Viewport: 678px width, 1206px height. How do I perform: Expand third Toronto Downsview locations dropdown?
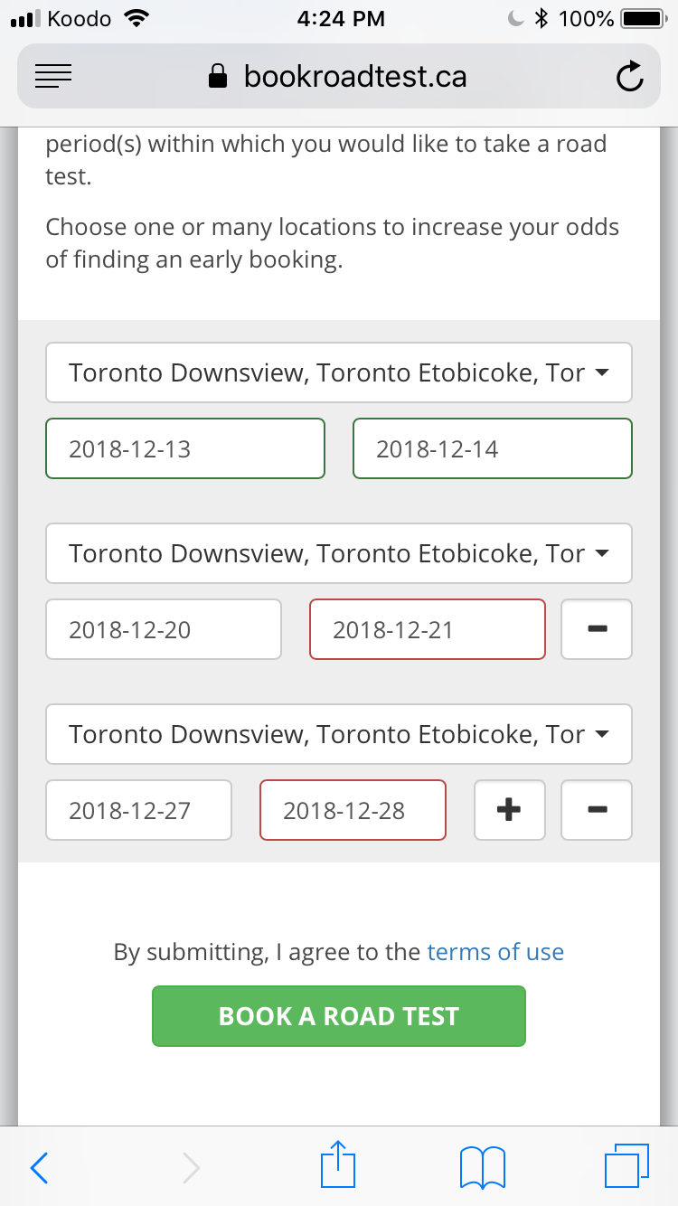click(x=339, y=734)
